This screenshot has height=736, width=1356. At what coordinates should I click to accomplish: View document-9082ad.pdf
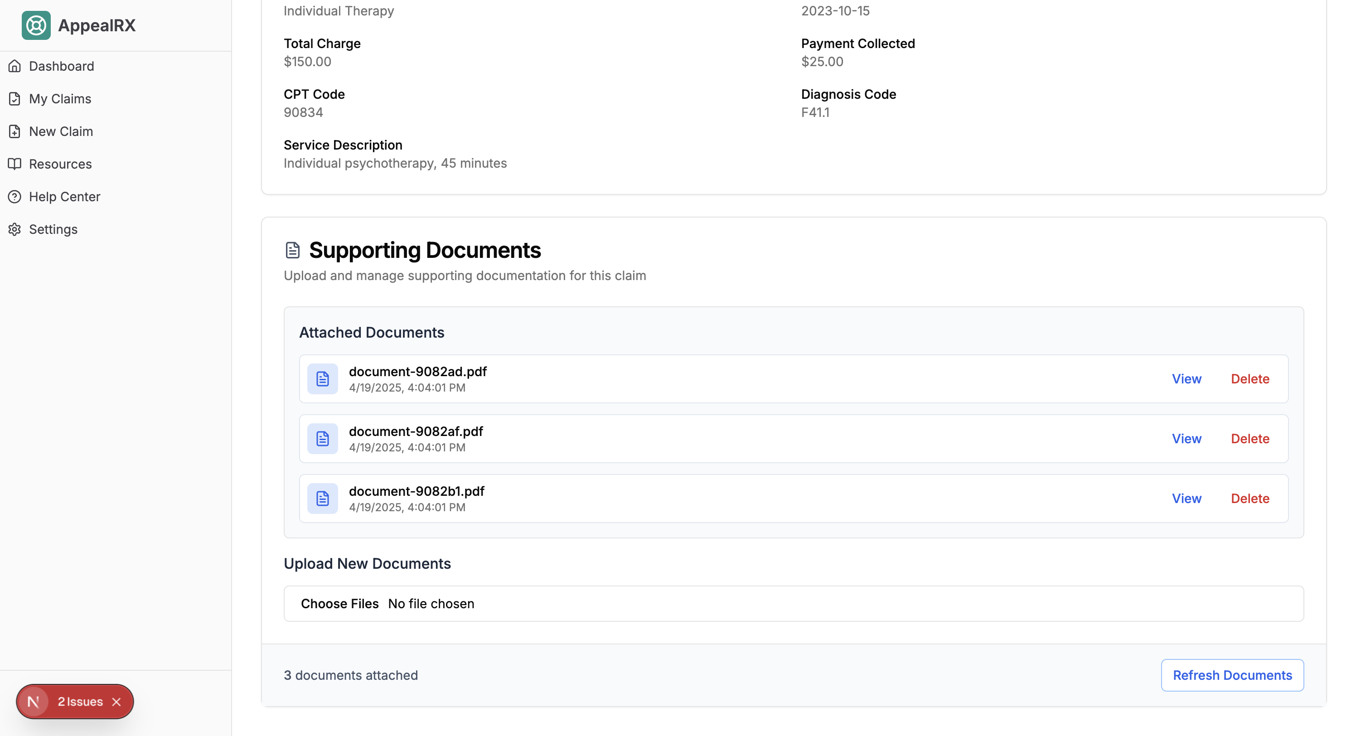pyautogui.click(x=1186, y=379)
